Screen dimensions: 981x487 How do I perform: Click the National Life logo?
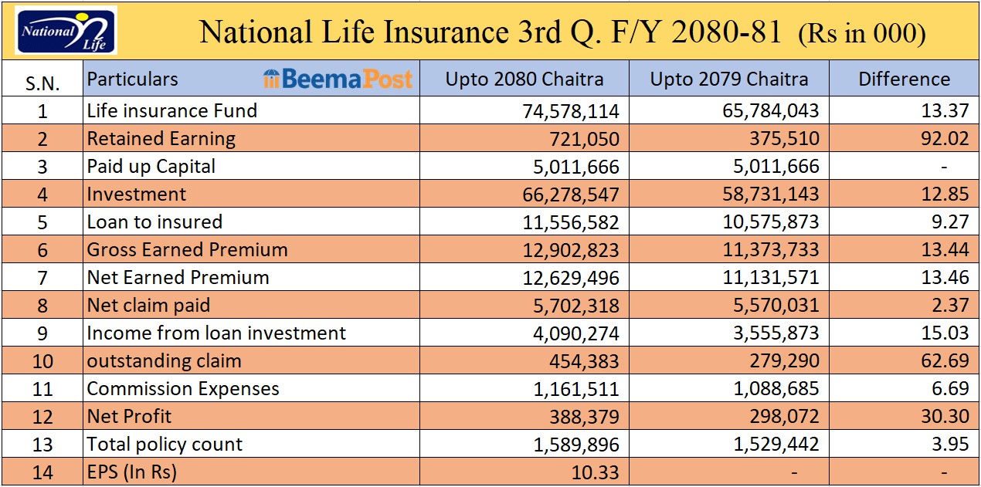65,30
